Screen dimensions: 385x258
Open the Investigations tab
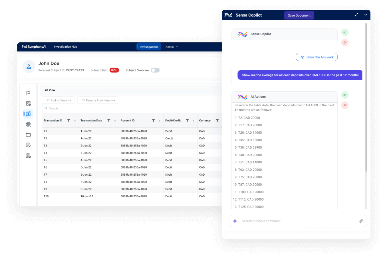click(x=149, y=47)
